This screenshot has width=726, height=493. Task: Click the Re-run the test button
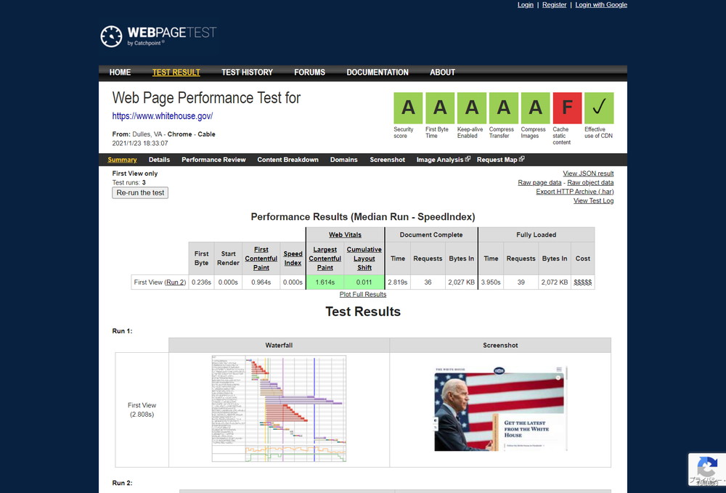(140, 192)
